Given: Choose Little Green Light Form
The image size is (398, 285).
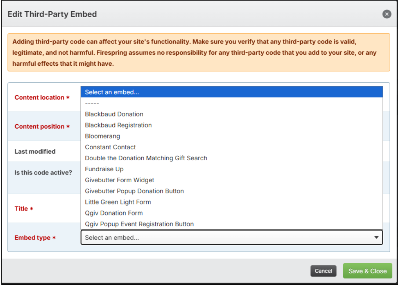Looking at the screenshot, I should click(118, 202).
